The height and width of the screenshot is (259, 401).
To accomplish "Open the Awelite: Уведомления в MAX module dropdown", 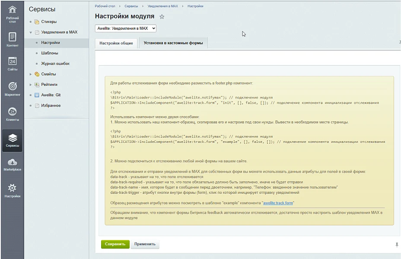I will (x=126, y=28).
